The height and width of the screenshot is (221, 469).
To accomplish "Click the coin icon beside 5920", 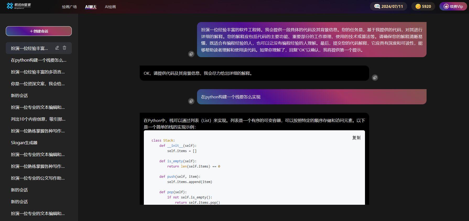I will (418, 6).
